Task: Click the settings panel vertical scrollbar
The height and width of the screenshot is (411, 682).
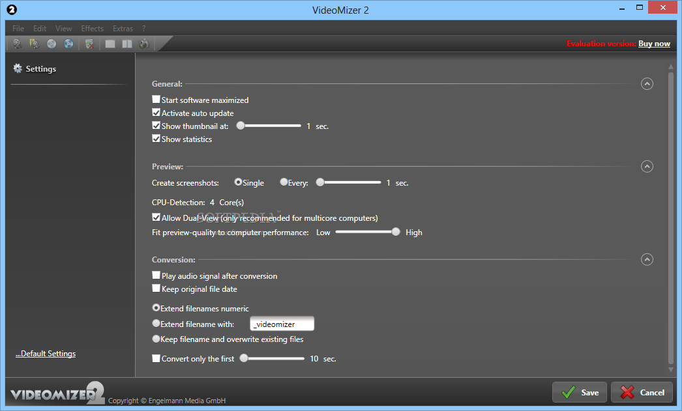Action: coord(671,218)
